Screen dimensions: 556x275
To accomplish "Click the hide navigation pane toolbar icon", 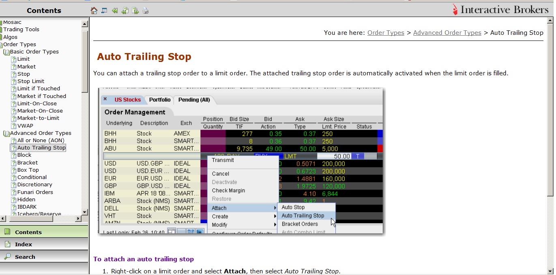I will (x=104, y=11).
